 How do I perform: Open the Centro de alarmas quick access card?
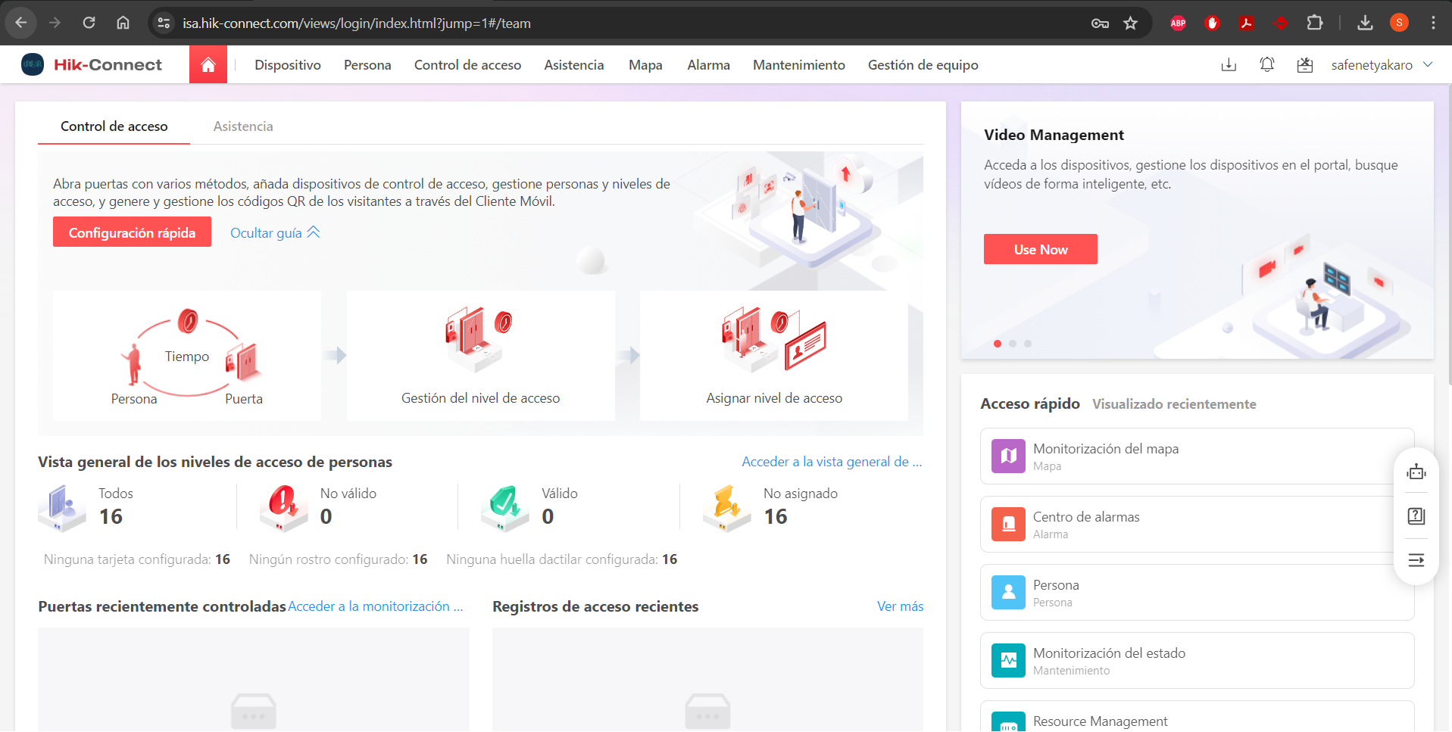(1197, 525)
